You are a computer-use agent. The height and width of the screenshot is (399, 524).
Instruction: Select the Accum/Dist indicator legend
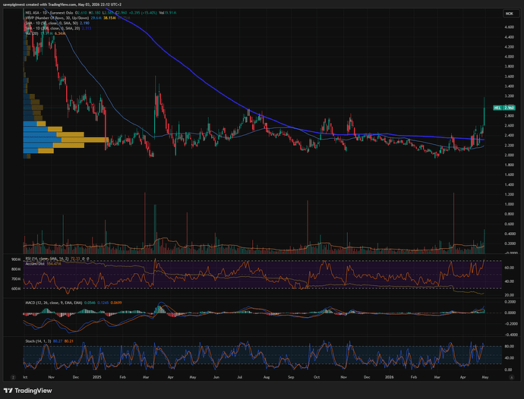click(43, 264)
